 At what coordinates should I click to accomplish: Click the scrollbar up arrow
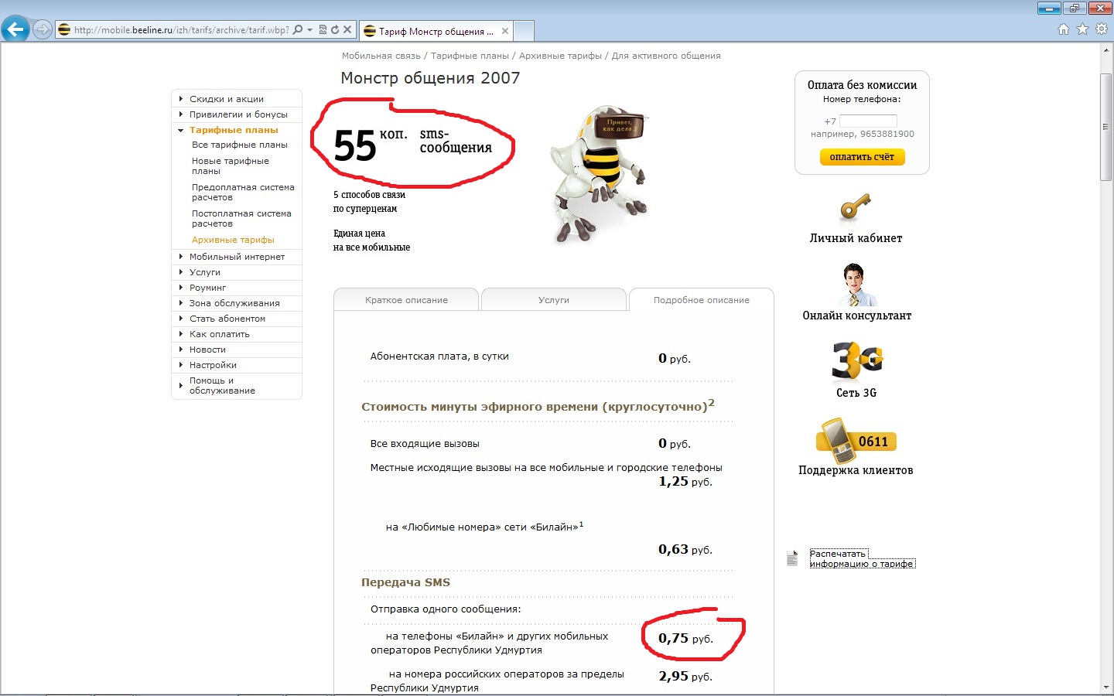coord(1106,50)
